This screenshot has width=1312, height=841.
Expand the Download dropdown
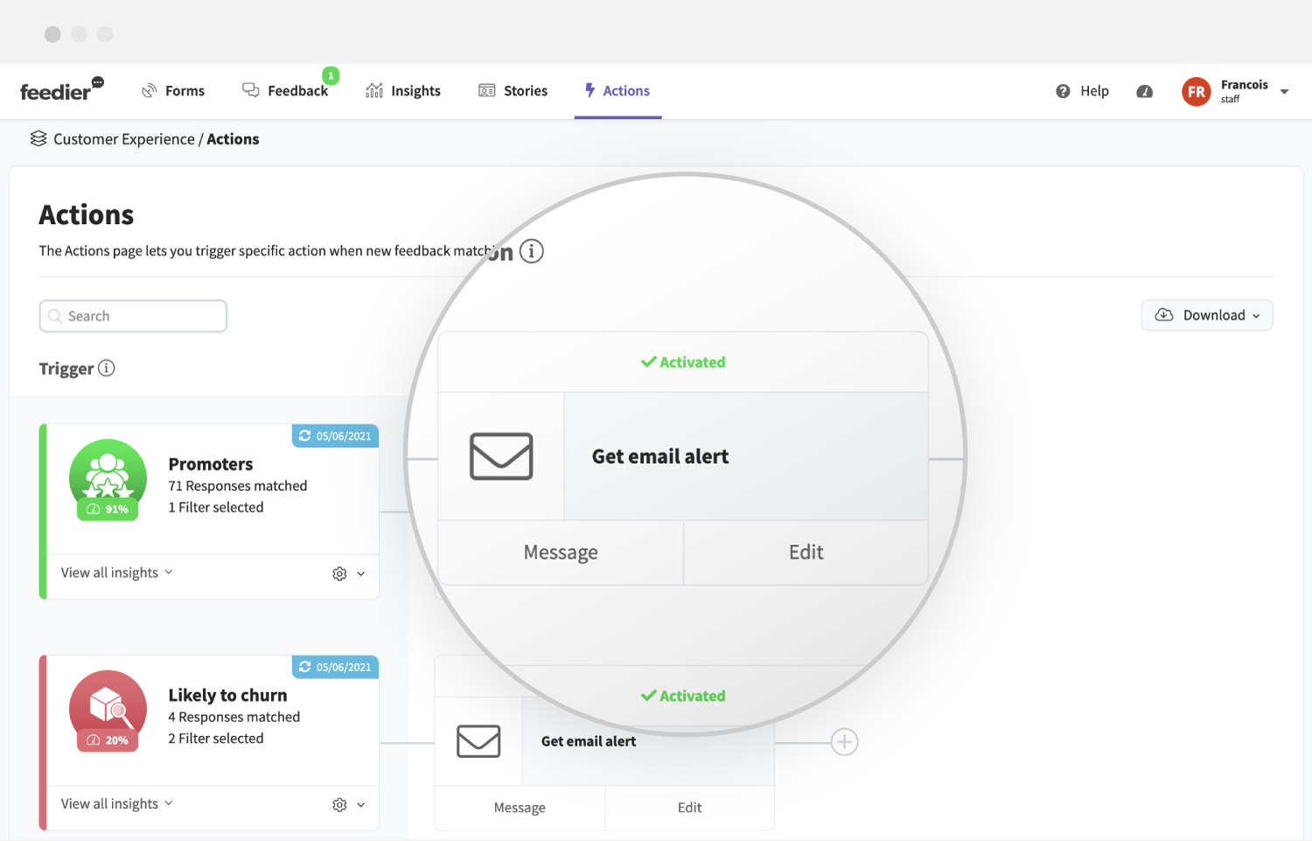pos(1207,315)
